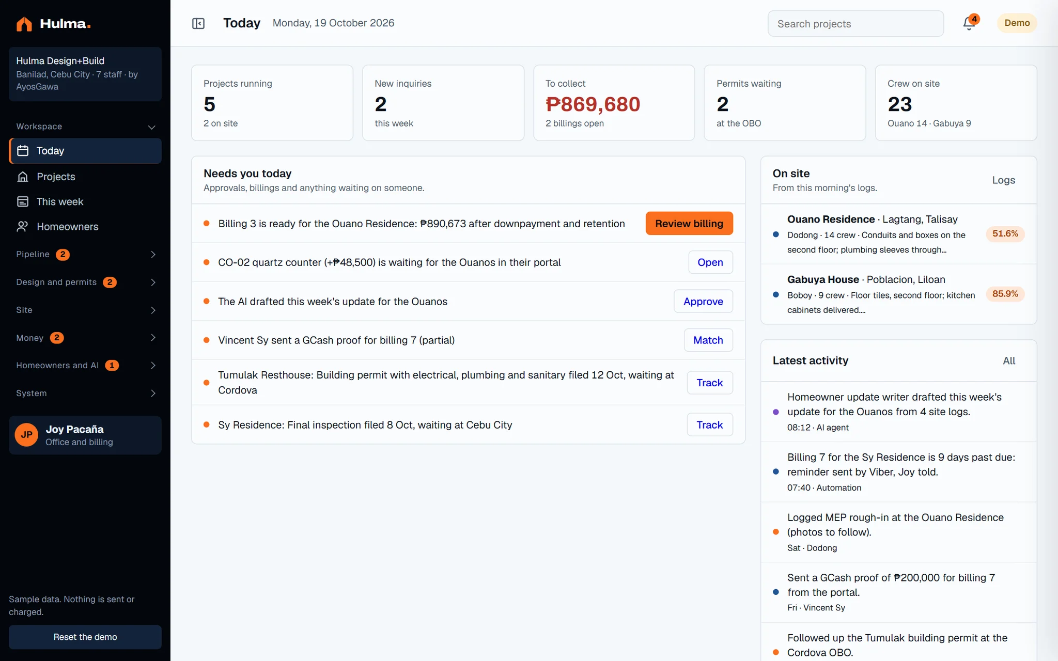Expand the Homeowners and AI section arrow
This screenshot has height=661, width=1058.
pos(153,365)
